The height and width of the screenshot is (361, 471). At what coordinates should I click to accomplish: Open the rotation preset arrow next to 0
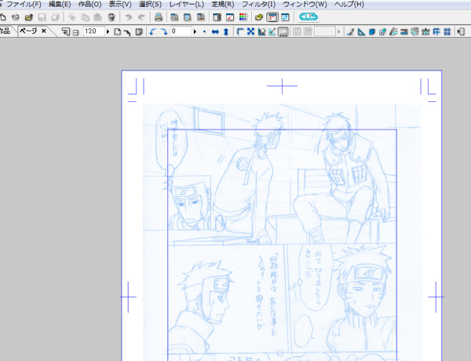(x=195, y=31)
